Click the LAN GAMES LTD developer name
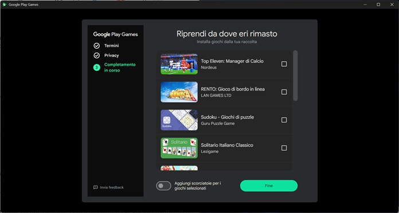The height and width of the screenshot is (213, 399). click(216, 95)
